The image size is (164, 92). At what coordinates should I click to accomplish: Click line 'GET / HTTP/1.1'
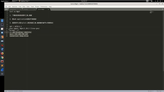(16, 27)
